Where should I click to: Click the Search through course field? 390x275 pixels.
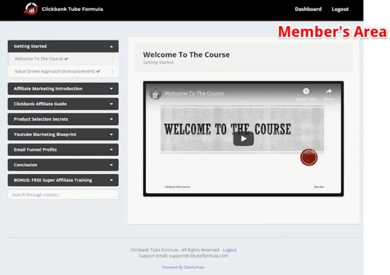[x=63, y=195]
